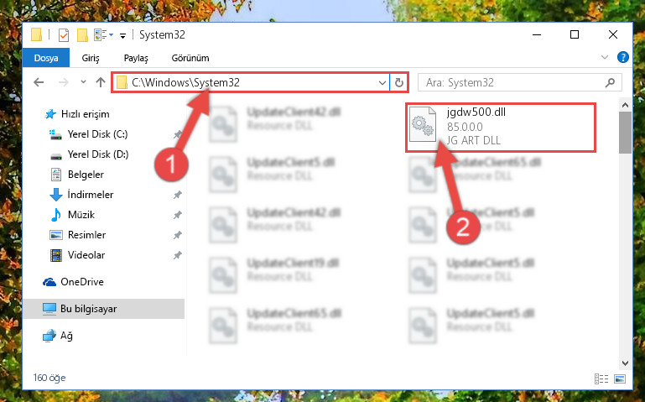Screen dimensions: 645x402
Task: Select the jgdw500.dll file
Action: tap(501, 128)
